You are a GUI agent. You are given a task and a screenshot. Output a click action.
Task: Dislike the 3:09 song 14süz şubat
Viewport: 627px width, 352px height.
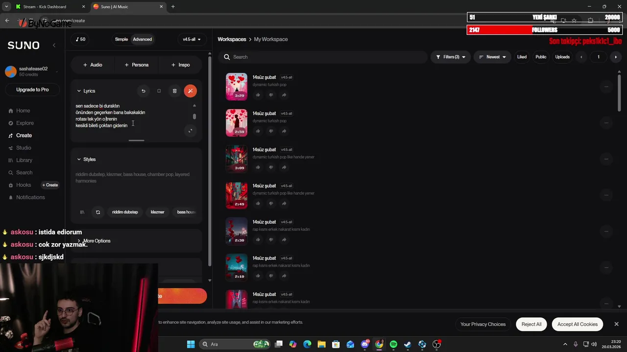tap(271, 167)
